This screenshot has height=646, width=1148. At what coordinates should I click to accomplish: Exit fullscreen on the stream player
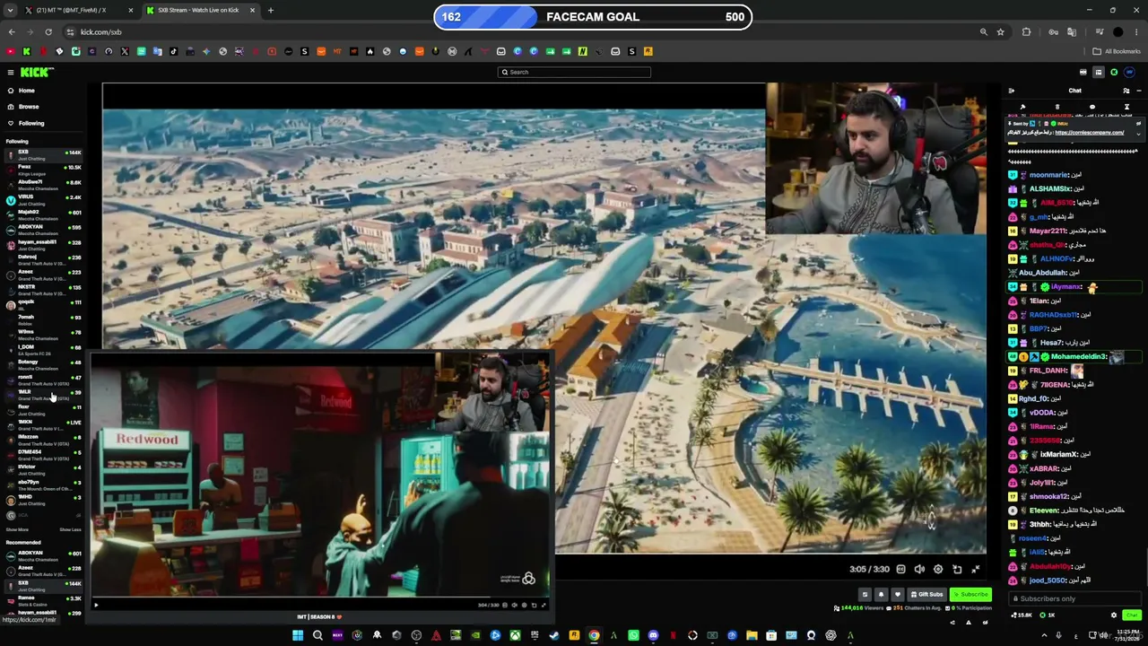click(976, 569)
